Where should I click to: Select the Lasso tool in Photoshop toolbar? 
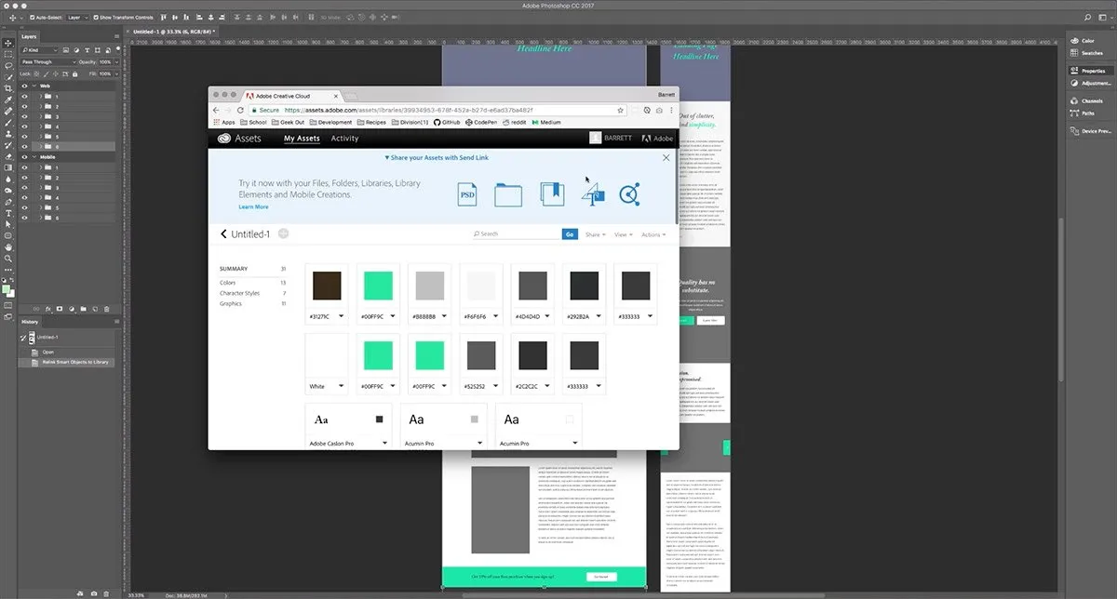(x=8, y=66)
